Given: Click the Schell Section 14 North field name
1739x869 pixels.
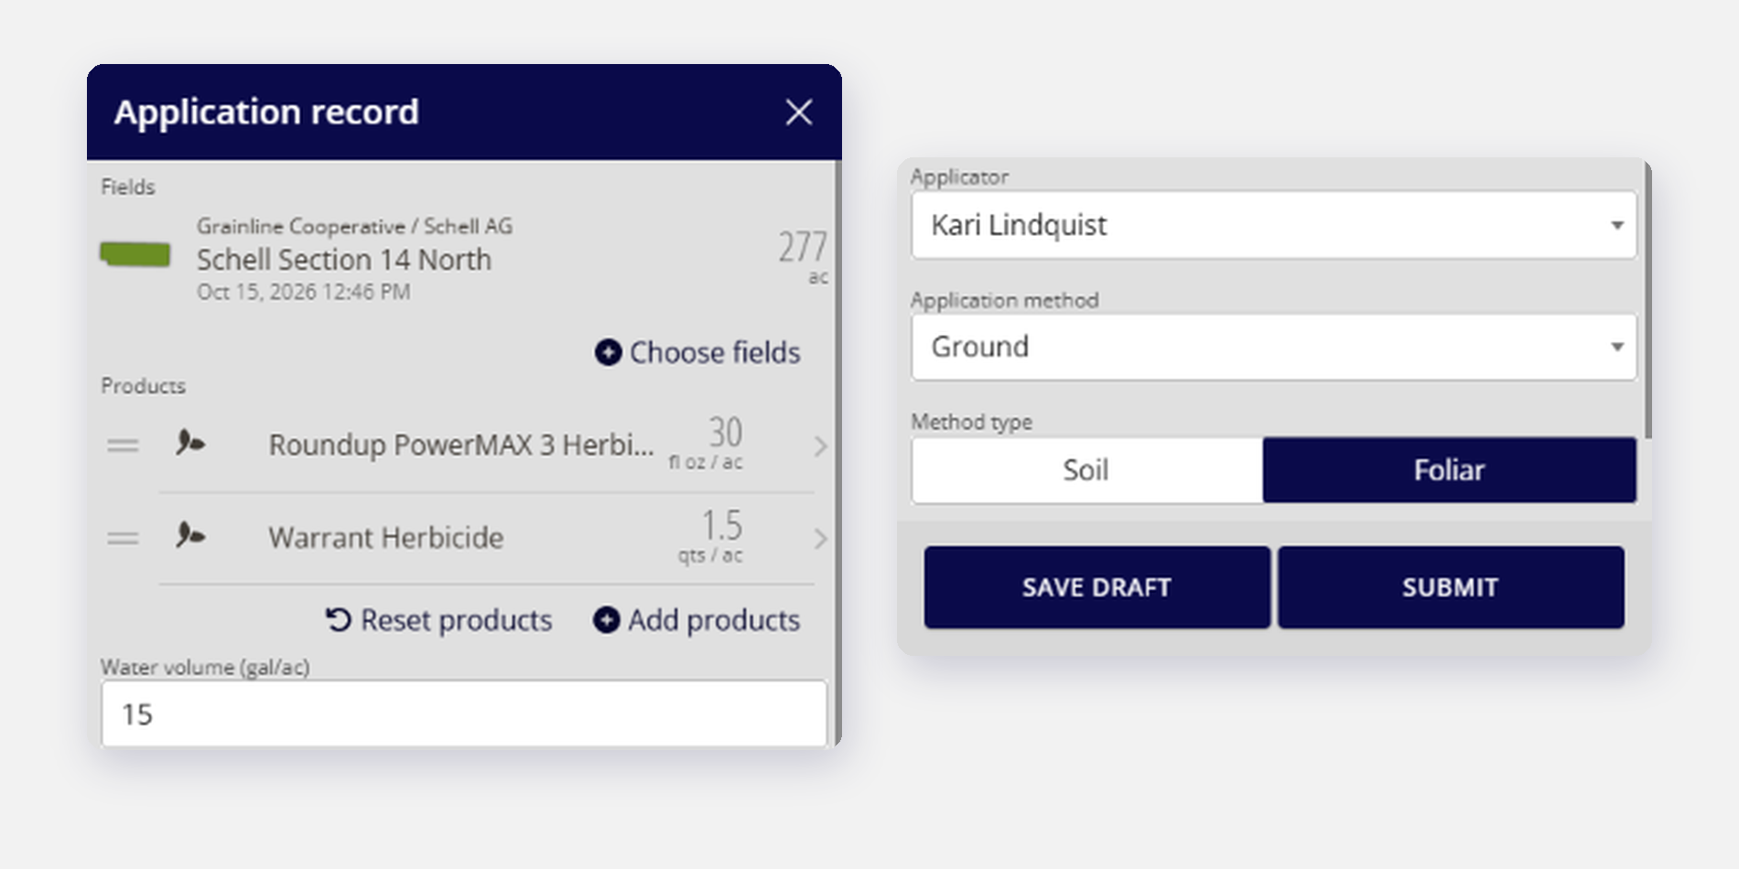Looking at the screenshot, I should click(344, 260).
